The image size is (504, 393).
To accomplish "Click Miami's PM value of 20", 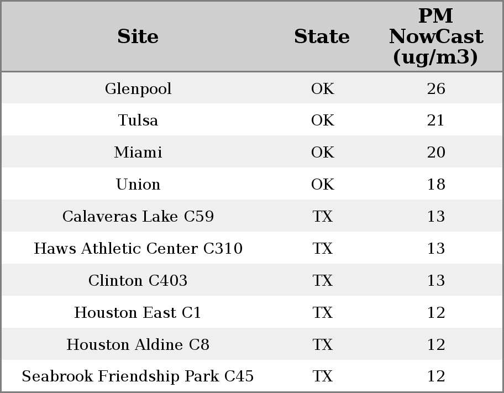I will (436, 152).
